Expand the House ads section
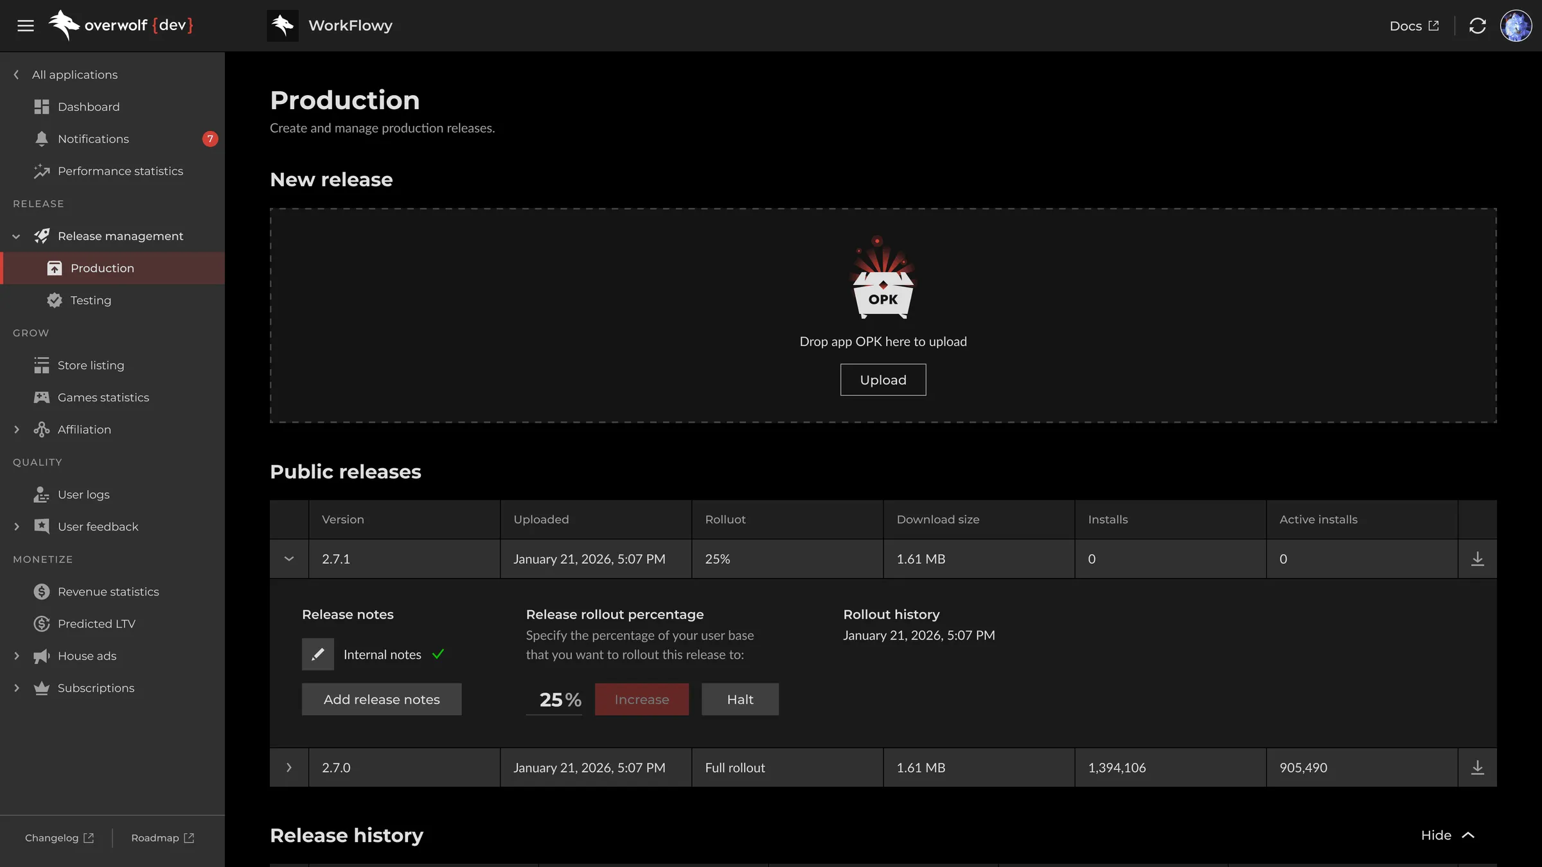The width and height of the screenshot is (1542, 867). click(16, 656)
